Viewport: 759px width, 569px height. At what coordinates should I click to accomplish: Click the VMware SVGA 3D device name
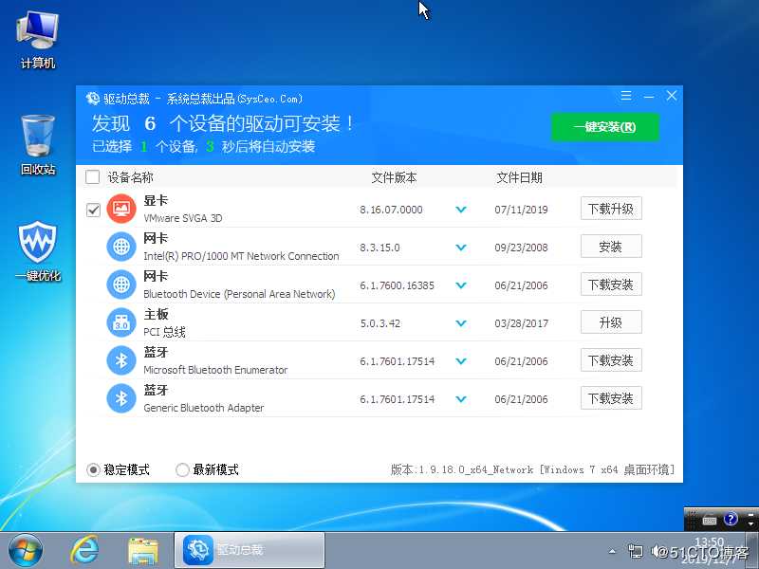[183, 218]
